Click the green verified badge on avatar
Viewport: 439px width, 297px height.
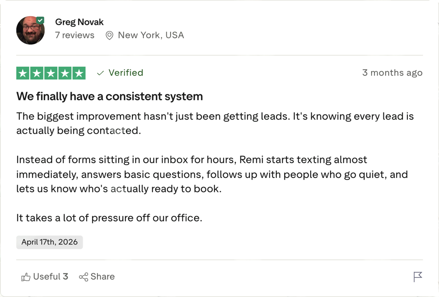[40, 20]
